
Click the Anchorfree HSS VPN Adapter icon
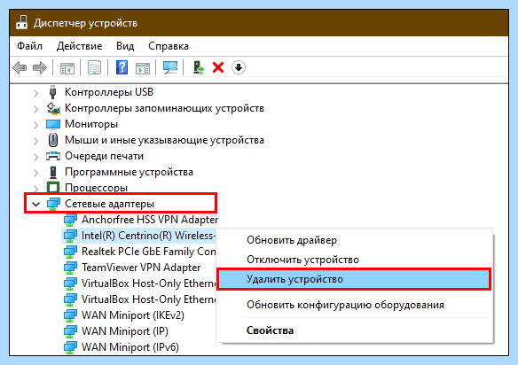(x=70, y=220)
